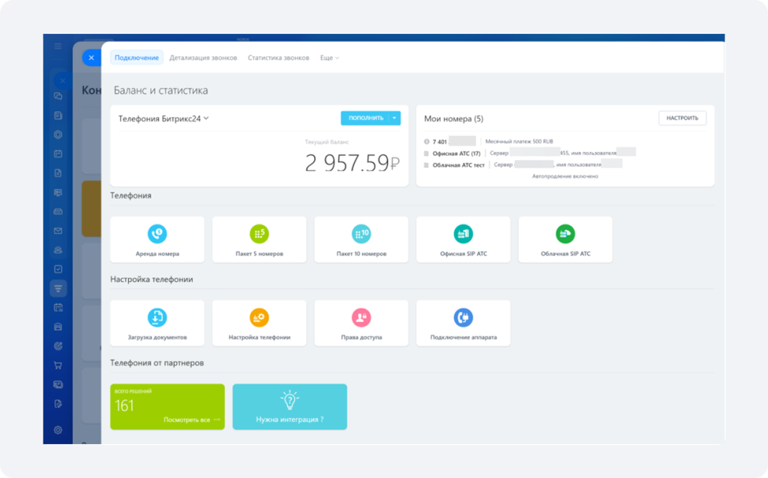The image size is (768, 478).
Task: Select the Пакет 10 номеров tile
Action: 361,239
